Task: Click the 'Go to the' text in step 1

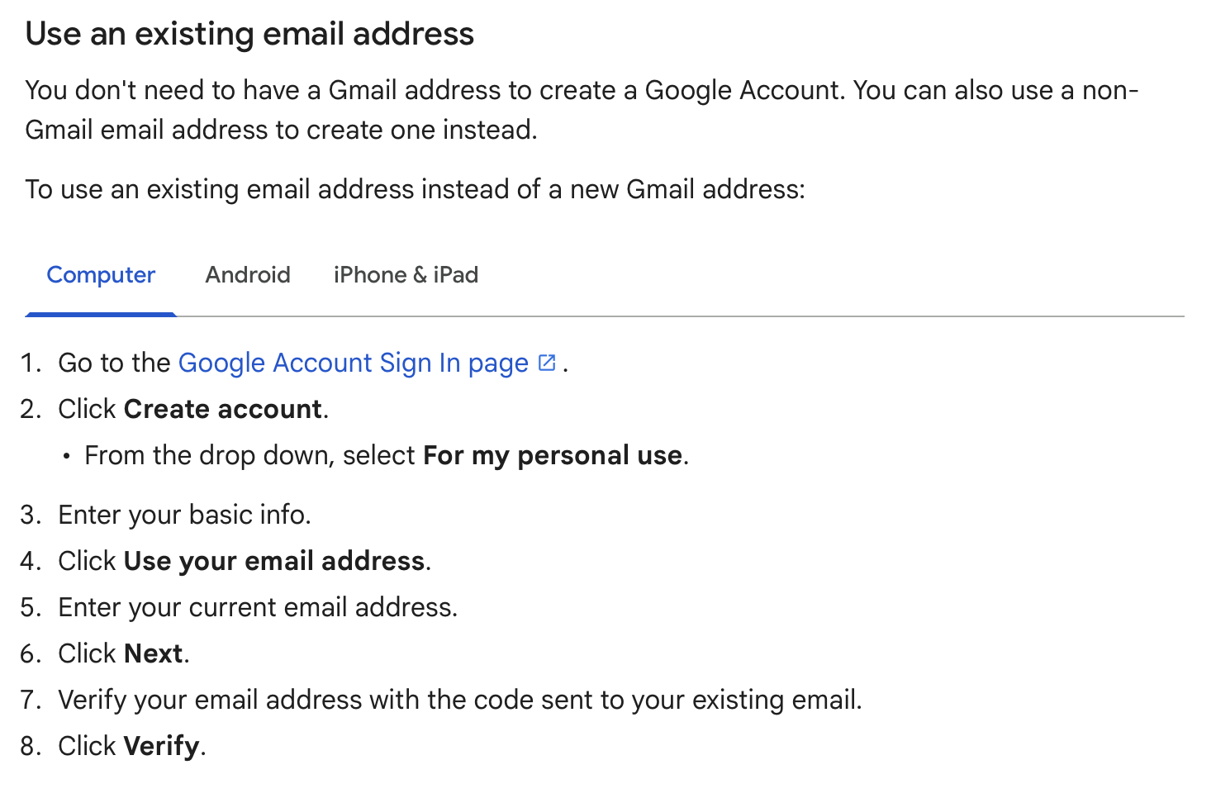Action: (x=114, y=363)
